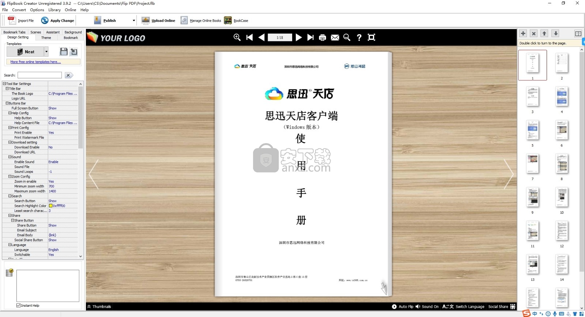The width and height of the screenshot is (585, 317).
Task: Collapse the Zoom Config node
Action: coord(10,176)
